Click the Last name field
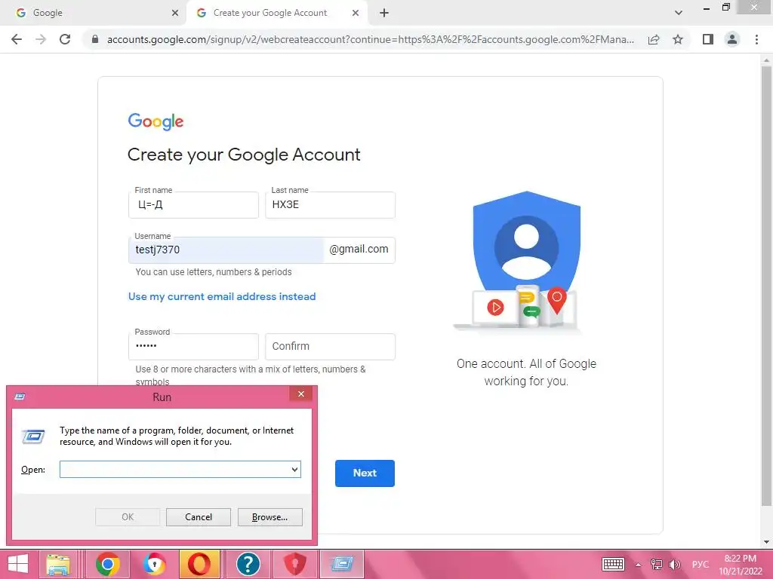Viewport: 773px width, 579px height. coord(331,205)
